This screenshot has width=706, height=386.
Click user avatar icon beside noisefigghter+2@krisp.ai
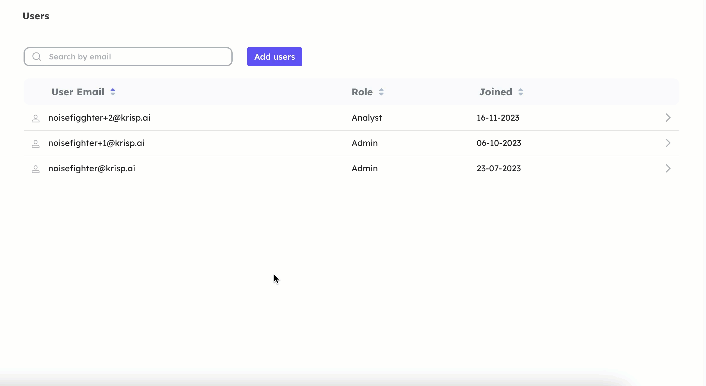tap(36, 118)
